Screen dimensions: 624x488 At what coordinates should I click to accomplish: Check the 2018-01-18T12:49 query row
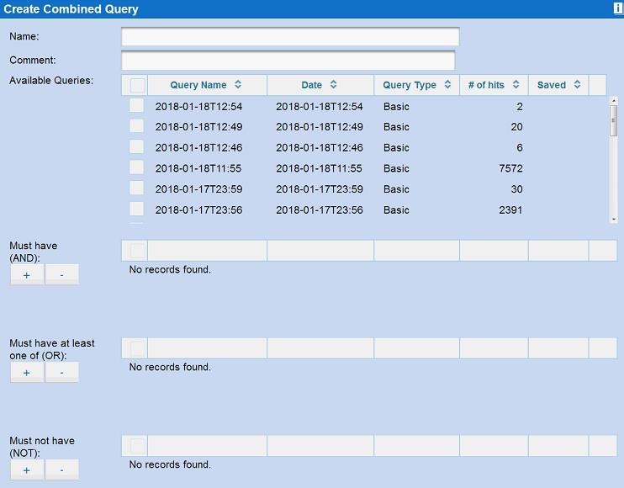pyautogui.click(x=136, y=125)
